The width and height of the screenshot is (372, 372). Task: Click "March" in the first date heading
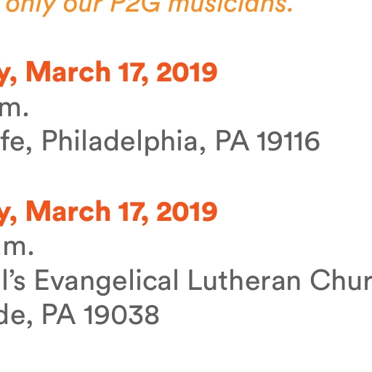68,72
